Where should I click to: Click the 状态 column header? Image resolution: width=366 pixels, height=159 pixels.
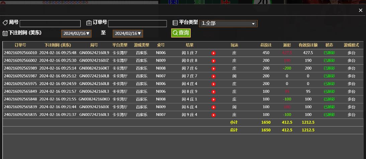pyautogui.click(x=329, y=45)
